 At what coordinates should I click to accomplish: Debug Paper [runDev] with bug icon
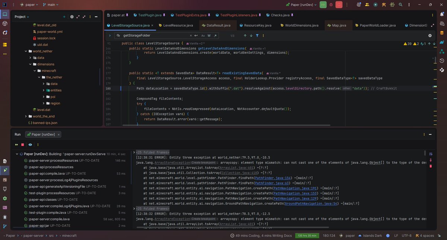[x=331, y=5]
